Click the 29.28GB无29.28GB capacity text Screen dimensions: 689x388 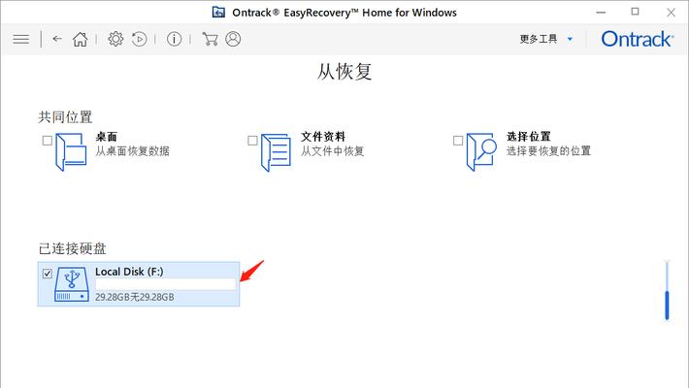(135, 297)
